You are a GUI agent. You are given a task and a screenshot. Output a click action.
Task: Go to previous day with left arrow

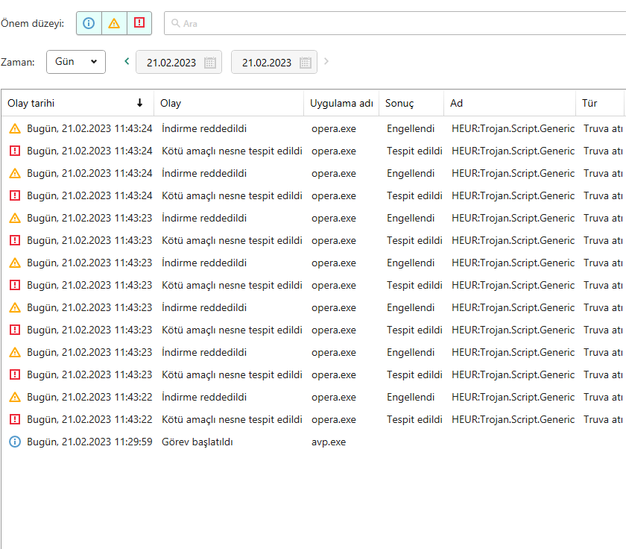(127, 61)
